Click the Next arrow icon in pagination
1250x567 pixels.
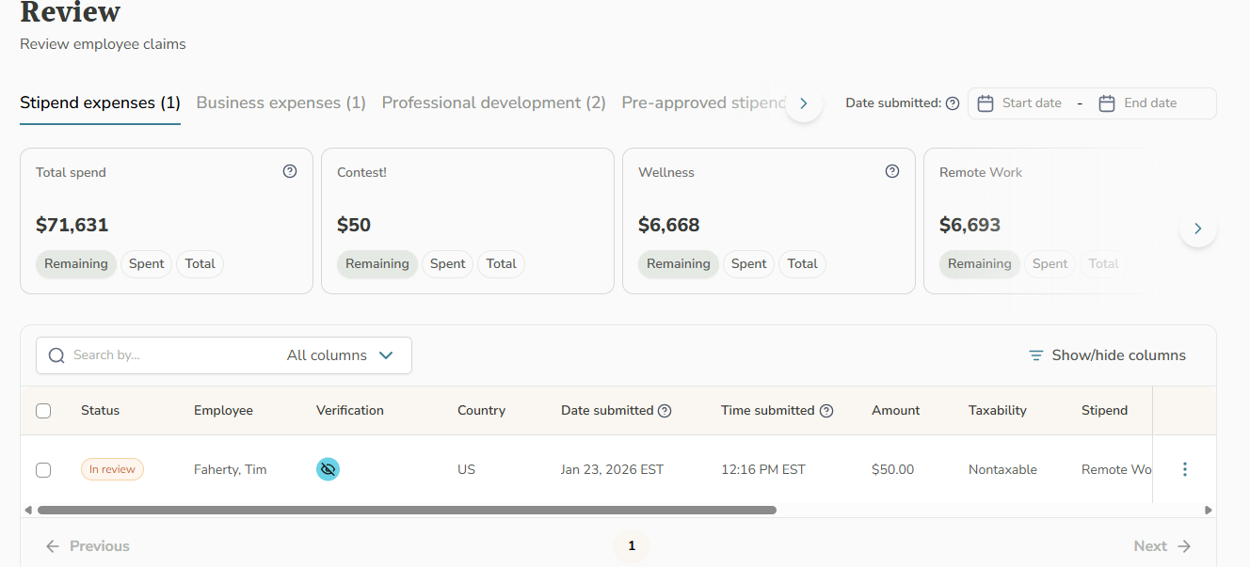point(1184,546)
